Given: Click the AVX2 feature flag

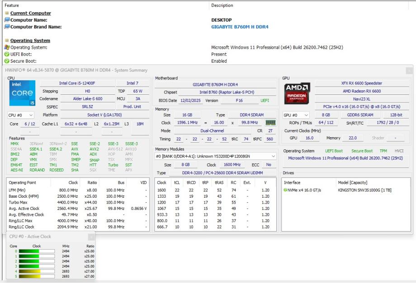Looking at the screenshot, I should [94, 149].
